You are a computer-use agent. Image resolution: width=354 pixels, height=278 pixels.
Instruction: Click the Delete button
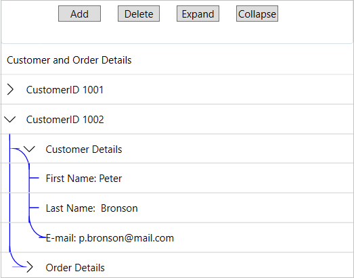pyautogui.click(x=139, y=14)
